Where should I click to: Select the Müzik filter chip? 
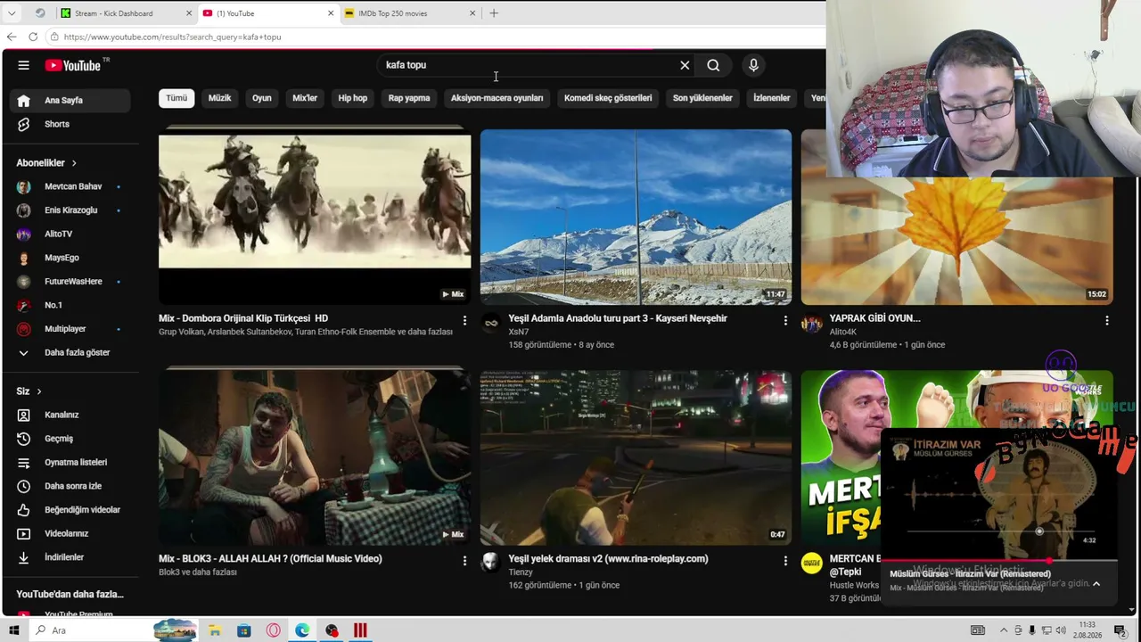click(219, 98)
